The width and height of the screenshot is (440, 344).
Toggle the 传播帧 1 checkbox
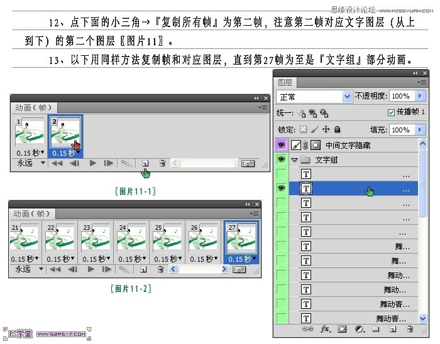[391, 112]
